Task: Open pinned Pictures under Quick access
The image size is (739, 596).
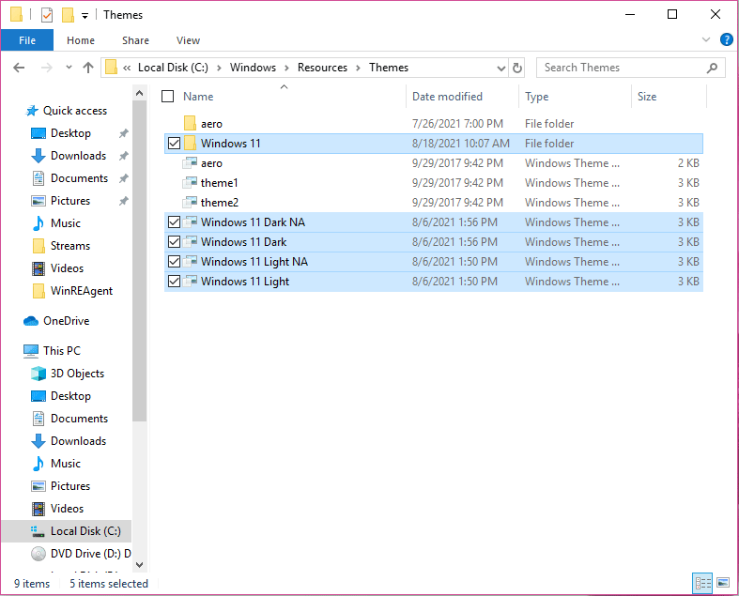Action: [70, 201]
